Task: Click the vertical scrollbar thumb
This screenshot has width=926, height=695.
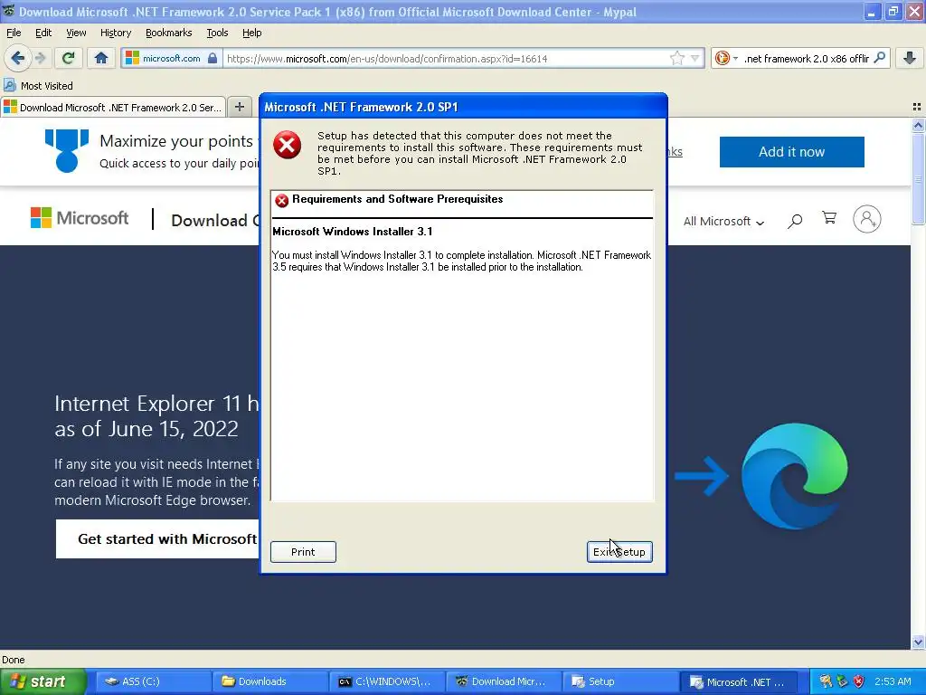Action: pos(917,179)
